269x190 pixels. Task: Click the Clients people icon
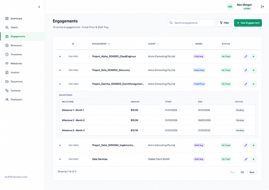(x=7, y=27)
